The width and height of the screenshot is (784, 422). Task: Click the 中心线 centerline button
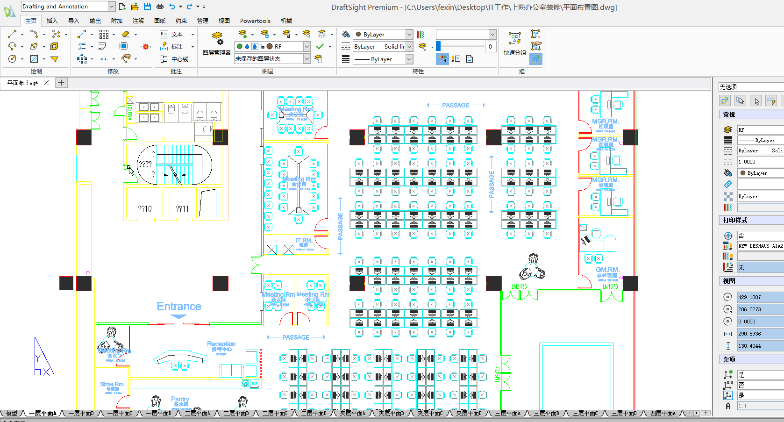174,59
